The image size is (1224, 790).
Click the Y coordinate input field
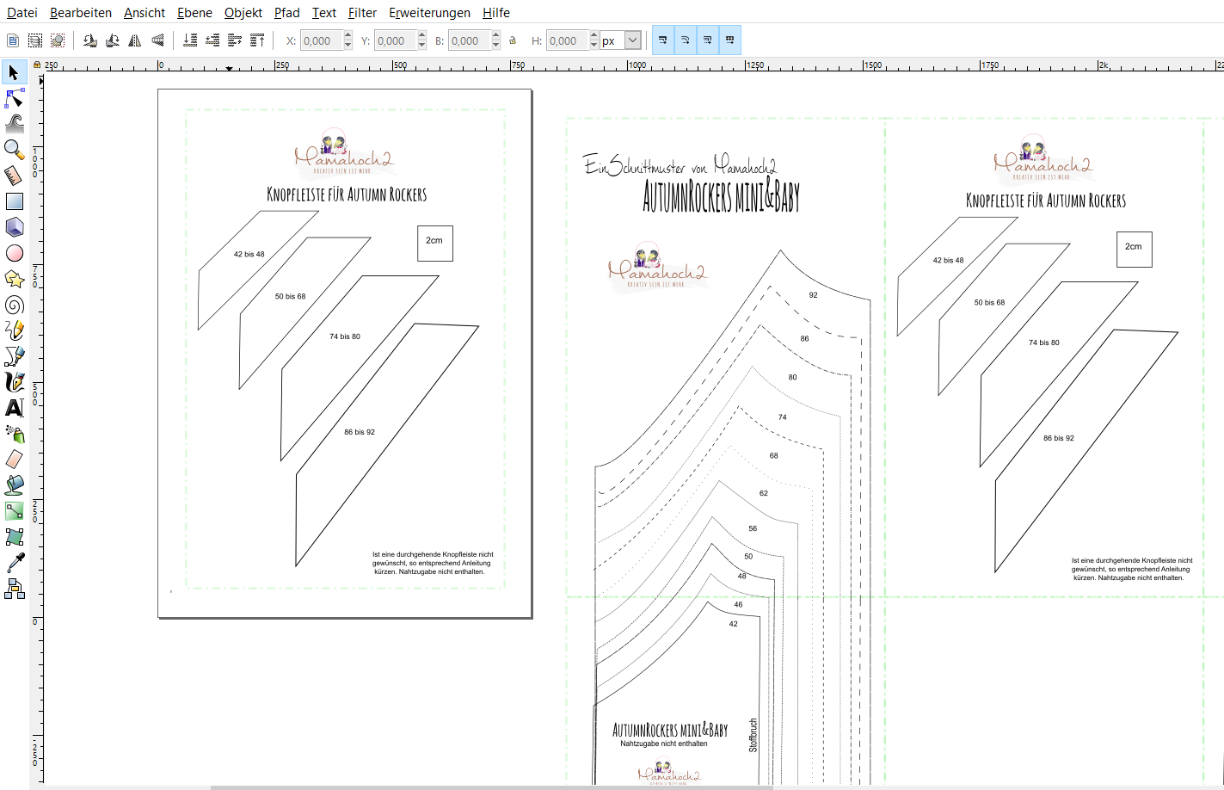(x=394, y=40)
